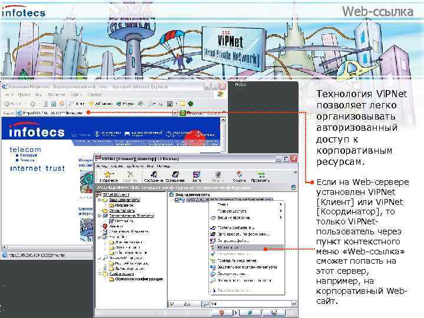Select Основная конфигурация tree item

139,279
